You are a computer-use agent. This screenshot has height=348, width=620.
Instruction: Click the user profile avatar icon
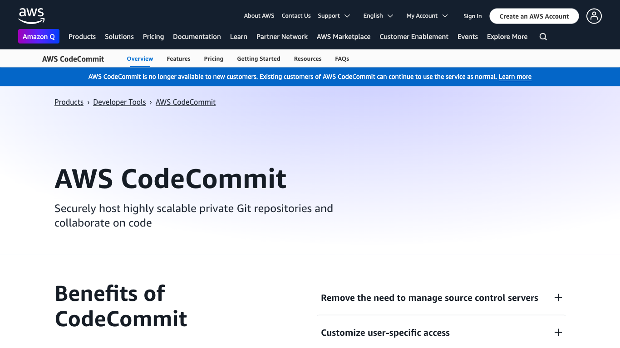coord(594,16)
